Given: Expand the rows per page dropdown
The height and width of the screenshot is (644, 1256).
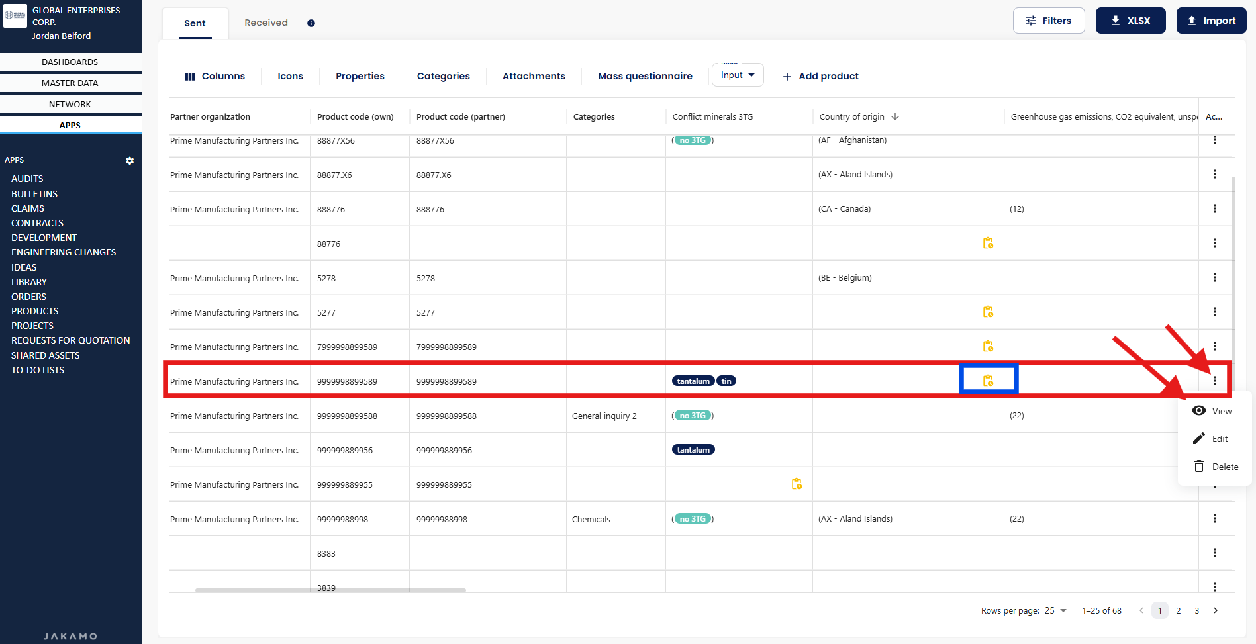Looking at the screenshot, I should click(1057, 610).
